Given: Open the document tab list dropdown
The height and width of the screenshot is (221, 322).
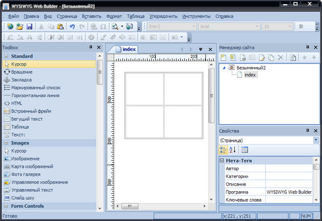Looking at the screenshot, I should (201, 49).
